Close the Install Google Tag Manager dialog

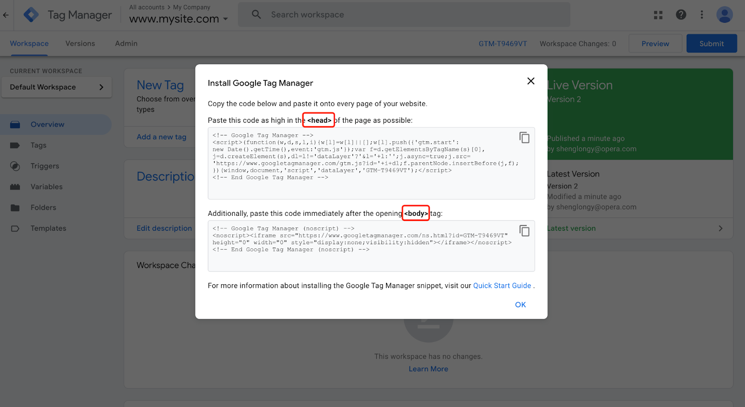[530, 81]
